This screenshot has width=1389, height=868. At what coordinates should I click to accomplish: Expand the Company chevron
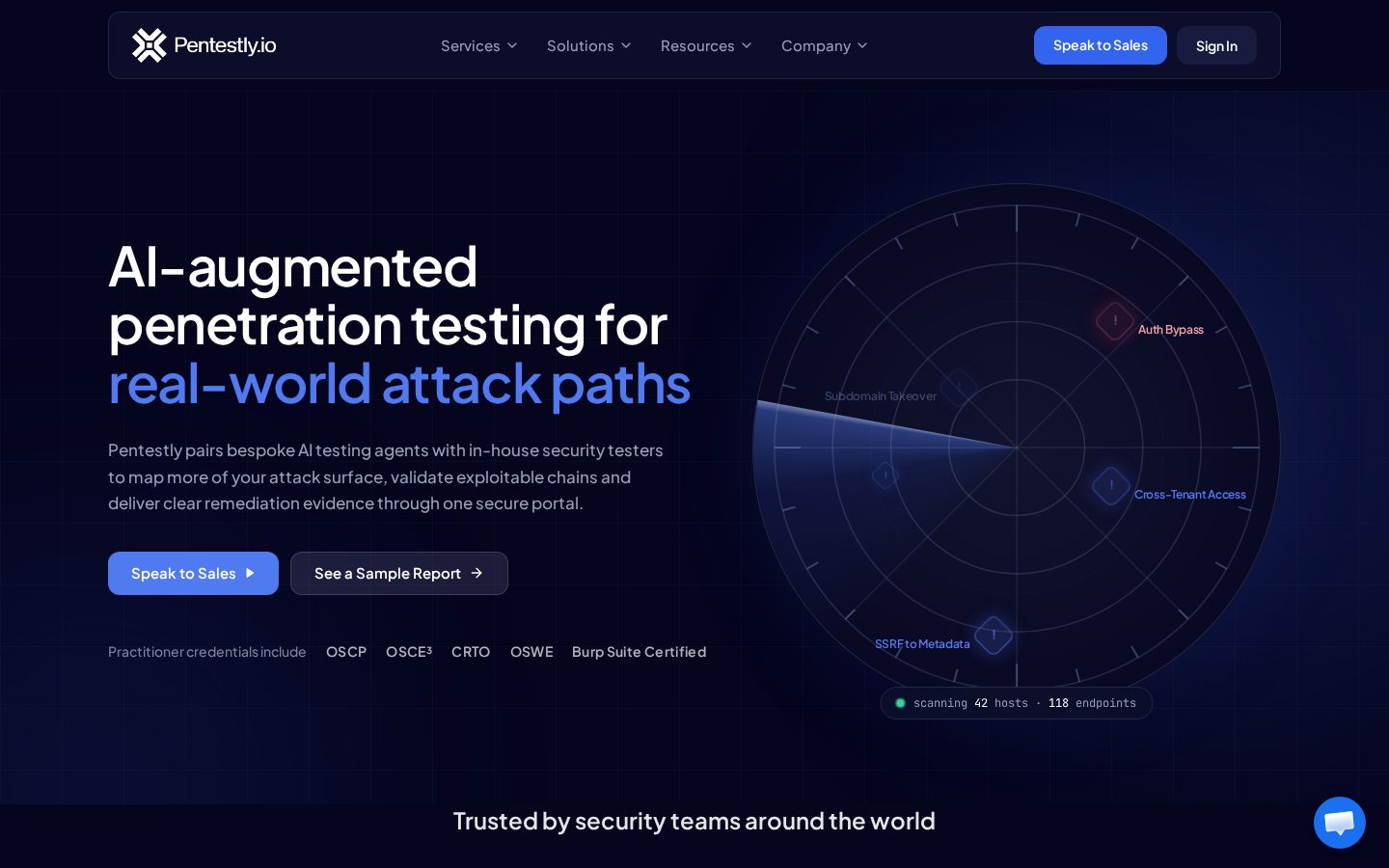click(x=862, y=45)
